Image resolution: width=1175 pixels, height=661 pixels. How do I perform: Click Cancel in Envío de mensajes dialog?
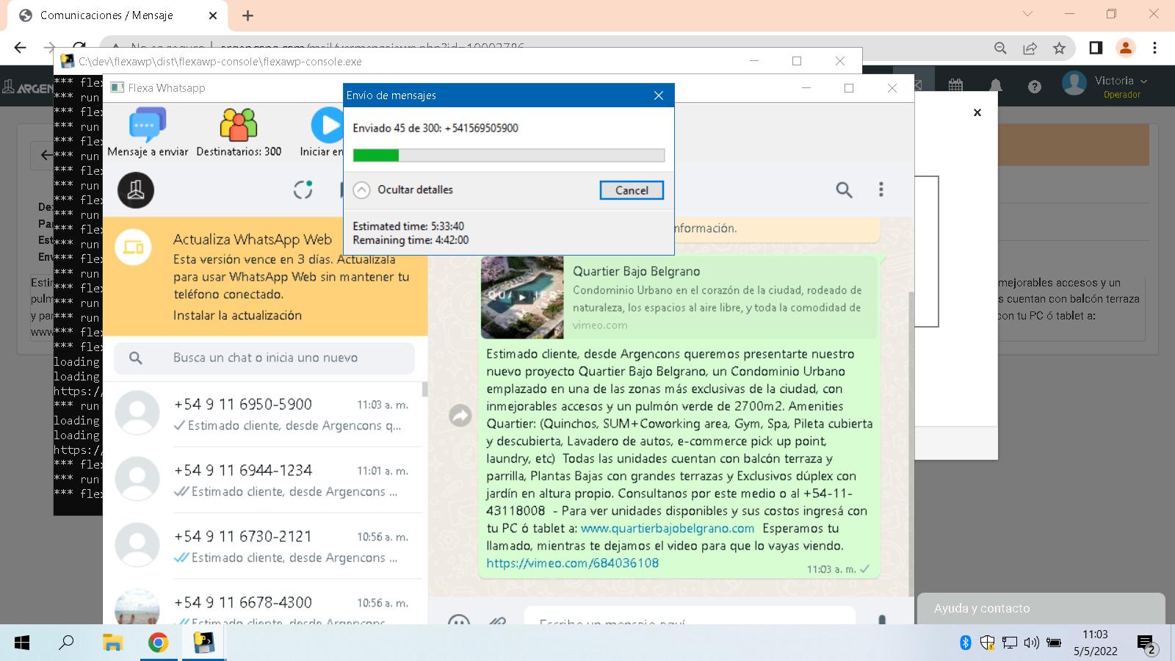tap(632, 190)
